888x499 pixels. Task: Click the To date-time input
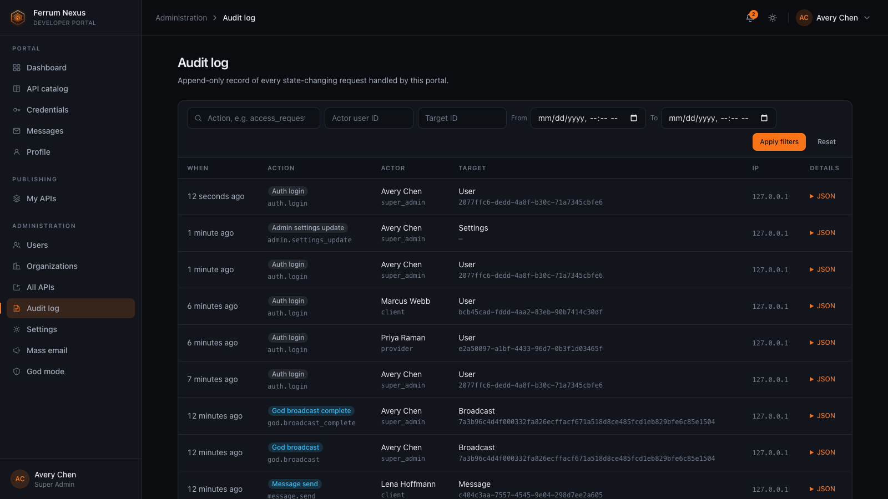coord(719,118)
